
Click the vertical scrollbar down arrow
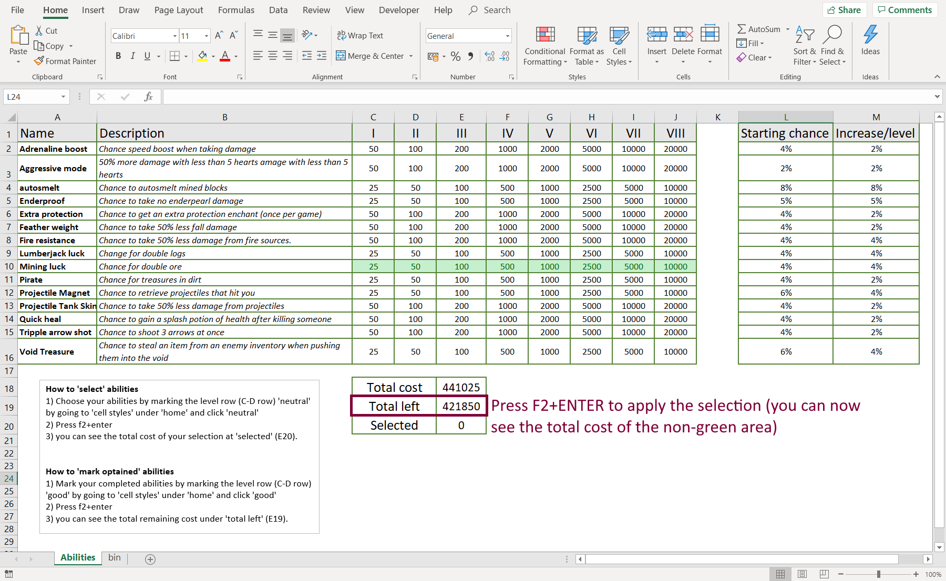940,547
